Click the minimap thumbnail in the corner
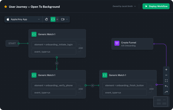 161,102
